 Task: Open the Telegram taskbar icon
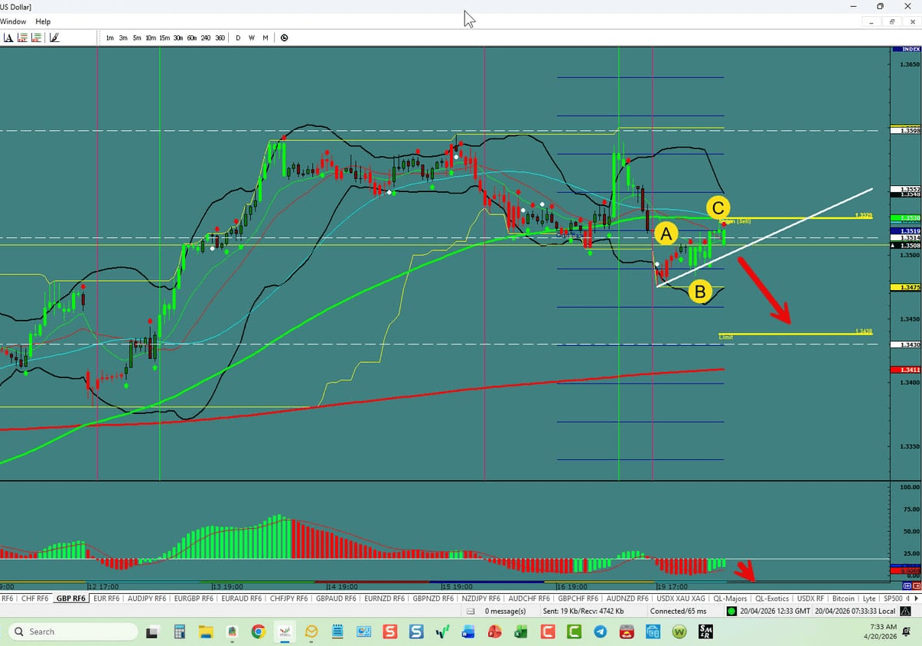click(x=600, y=632)
